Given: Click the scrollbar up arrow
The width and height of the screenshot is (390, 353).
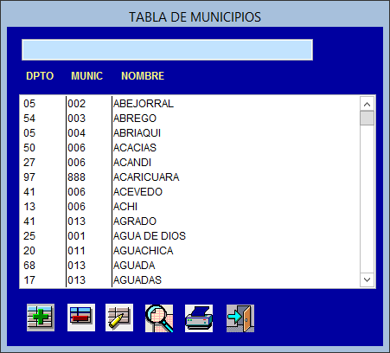Looking at the screenshot, I should pos(367,104).
